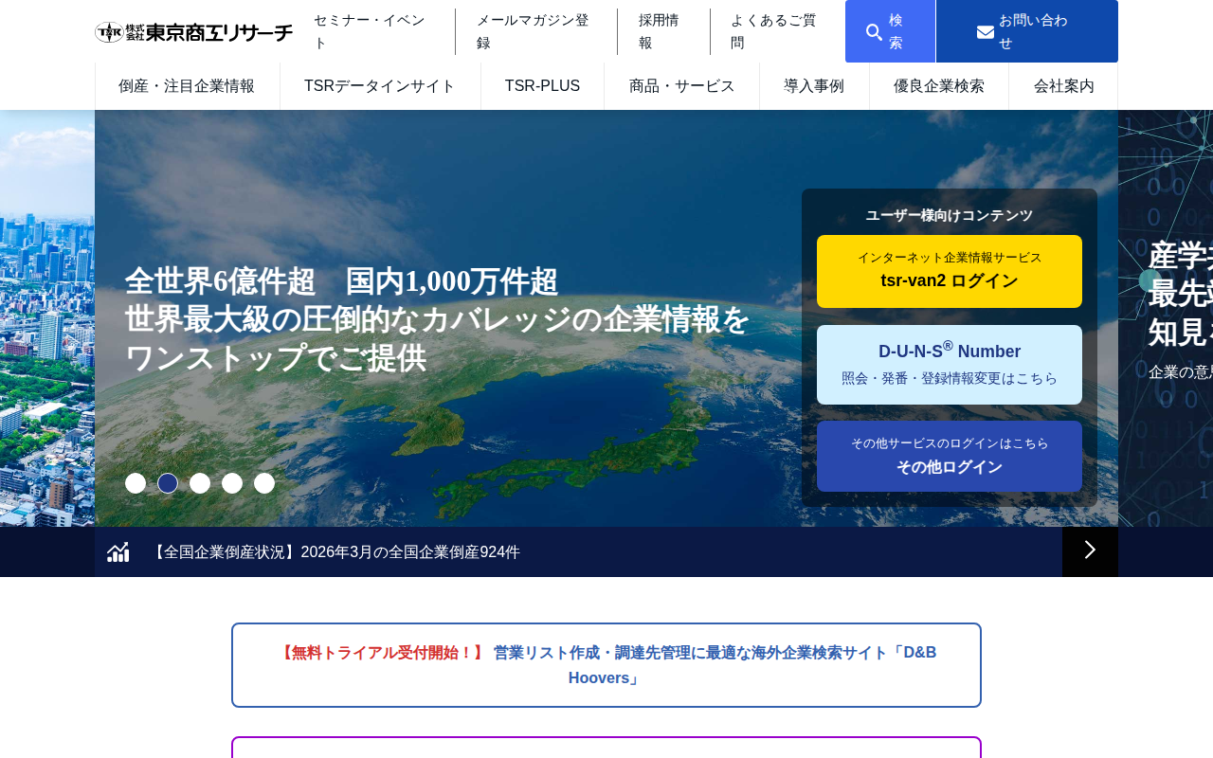Open the 倒産・注目企業情報 menu
The height and width of the screenshot is (758, 1213).
[x=187, y=86]
